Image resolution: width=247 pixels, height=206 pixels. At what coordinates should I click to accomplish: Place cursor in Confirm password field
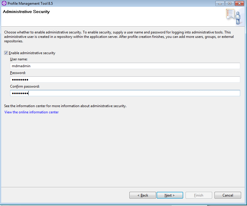pos(125,93)
